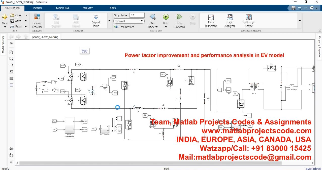Viewport: 322px width, 170px height.
Task: Switch to the MODELING tab
Action: point(62,8)
